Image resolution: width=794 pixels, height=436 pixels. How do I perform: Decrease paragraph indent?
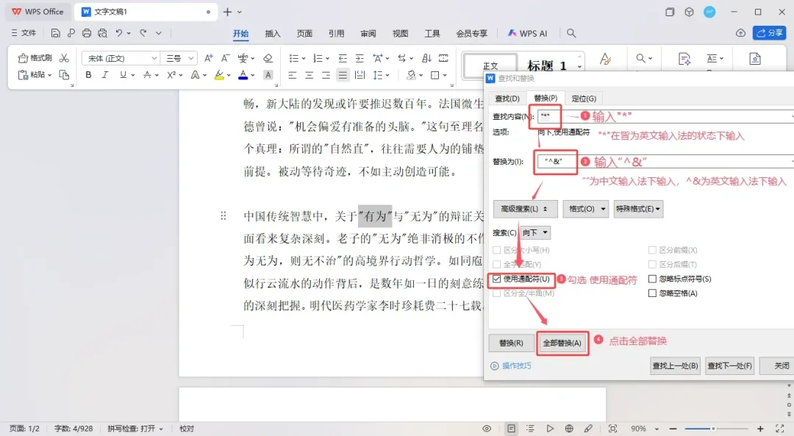point(343,58)
